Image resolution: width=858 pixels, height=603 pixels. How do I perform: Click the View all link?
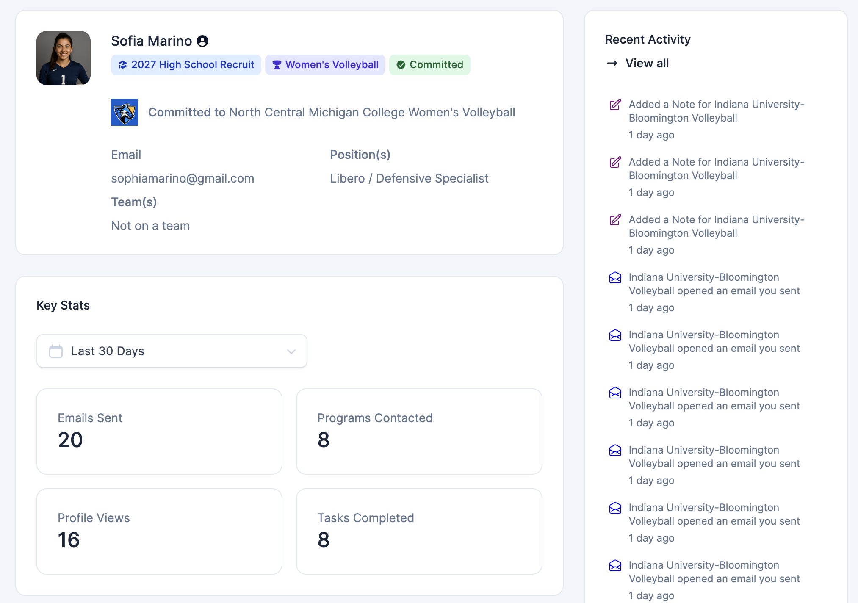(x=647, y=63)
